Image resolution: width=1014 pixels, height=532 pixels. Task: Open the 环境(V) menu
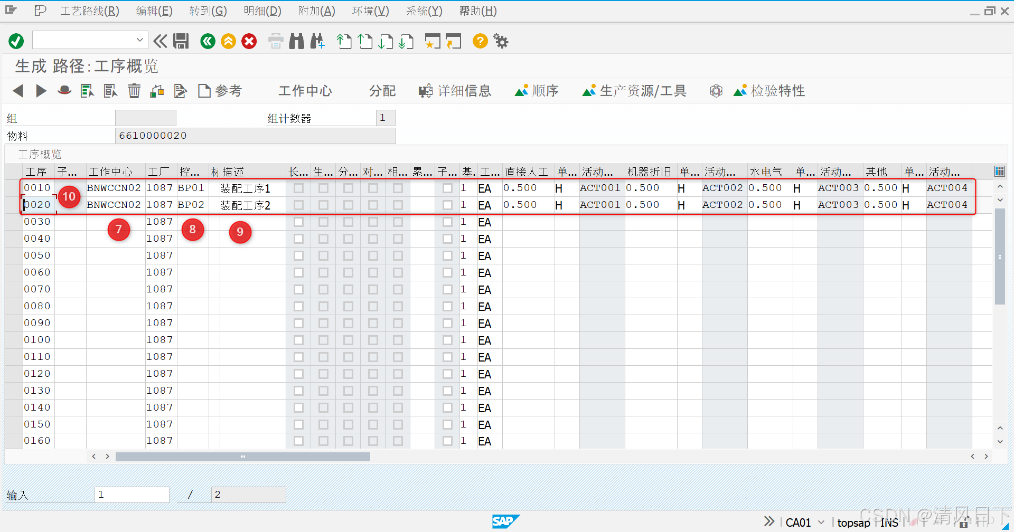370,11
